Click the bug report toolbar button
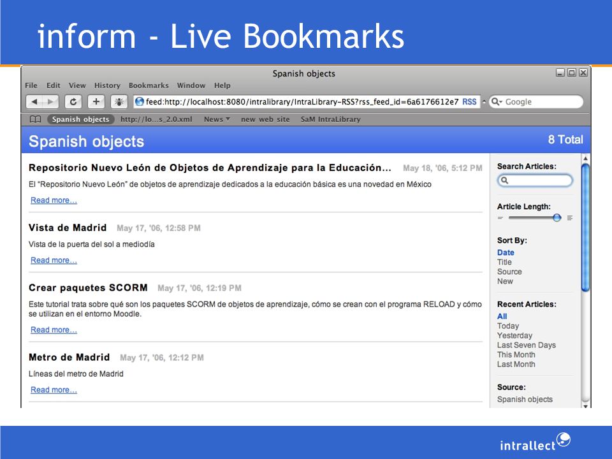612x459 pixels. tap(119, 102)
